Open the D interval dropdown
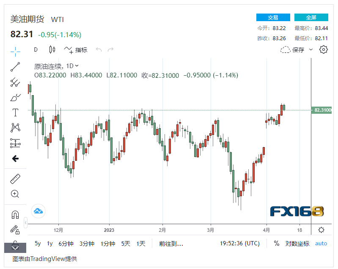Screen dimensions: 338x269 click(x=36, y=49)
